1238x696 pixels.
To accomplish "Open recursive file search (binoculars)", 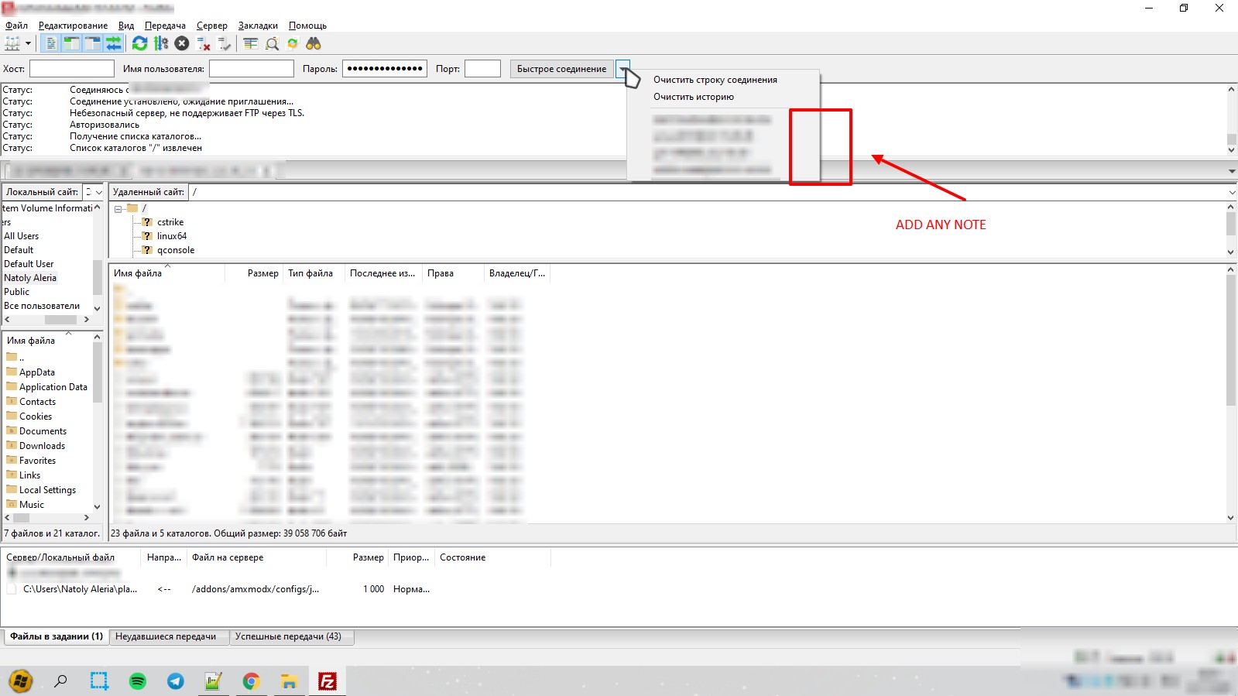I will [x=314, y=43].
